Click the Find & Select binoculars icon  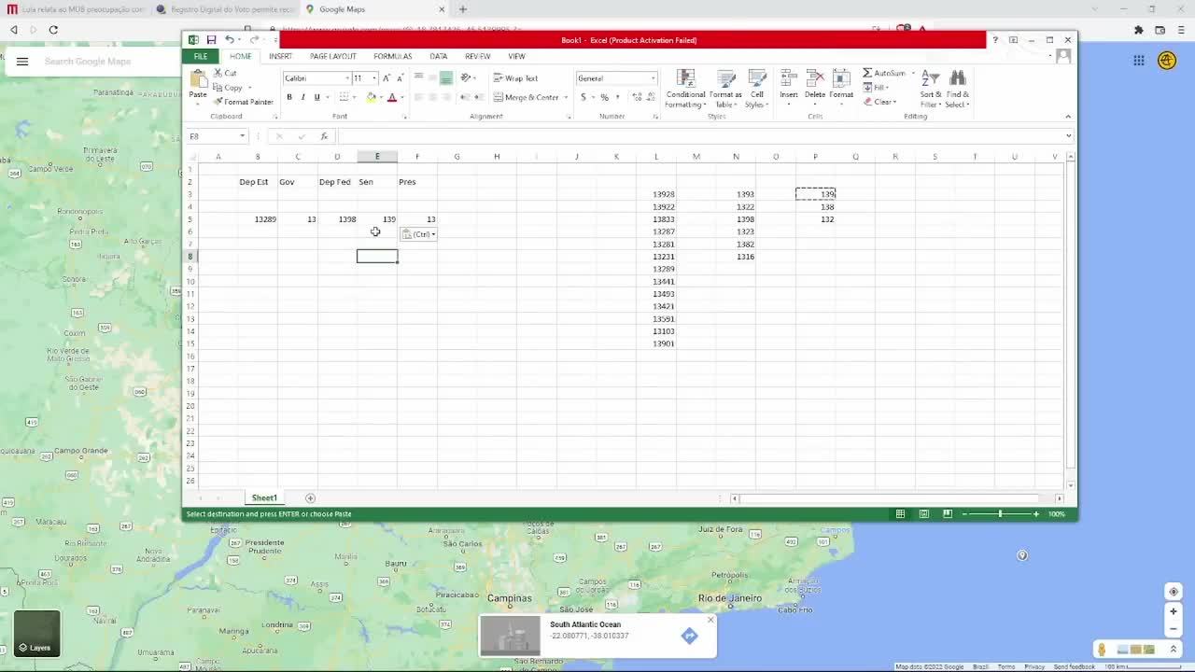[x=957, y=79]
